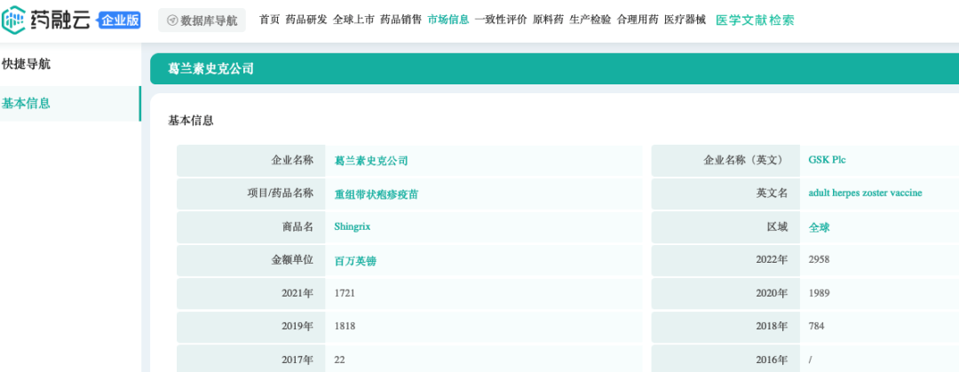Click the 重组带状疱疹疫苗 drug name value
Screen dimensions: 959x372
point(376,194)
